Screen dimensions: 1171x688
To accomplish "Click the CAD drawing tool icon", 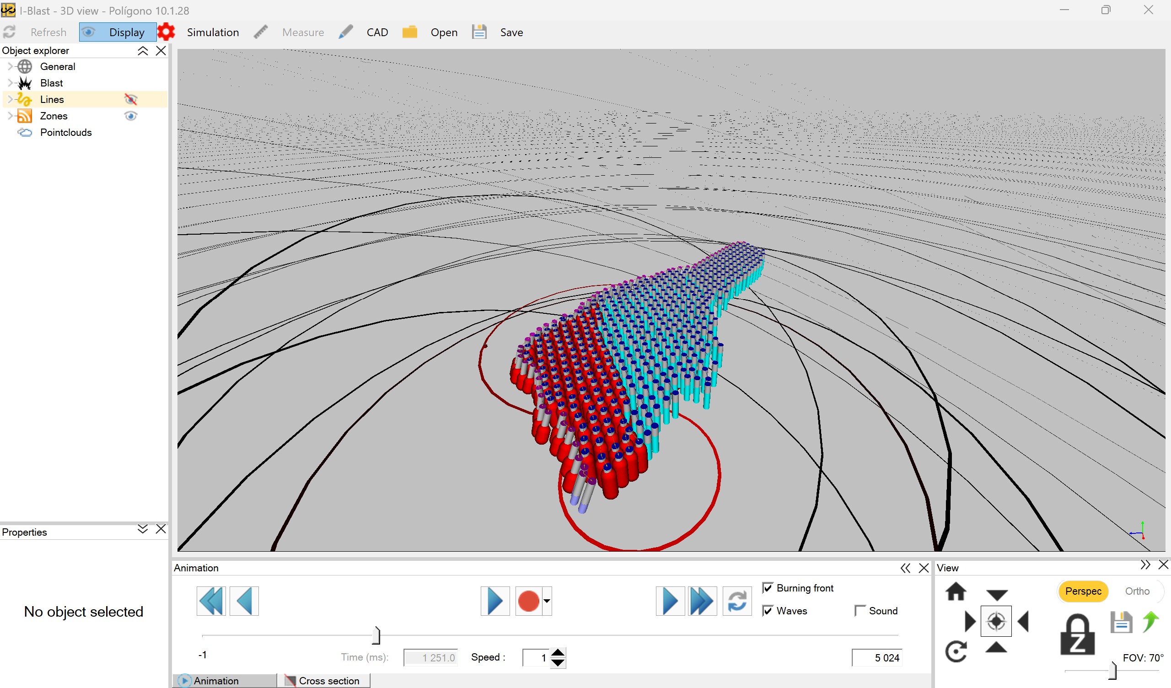I will click(346, 31).
